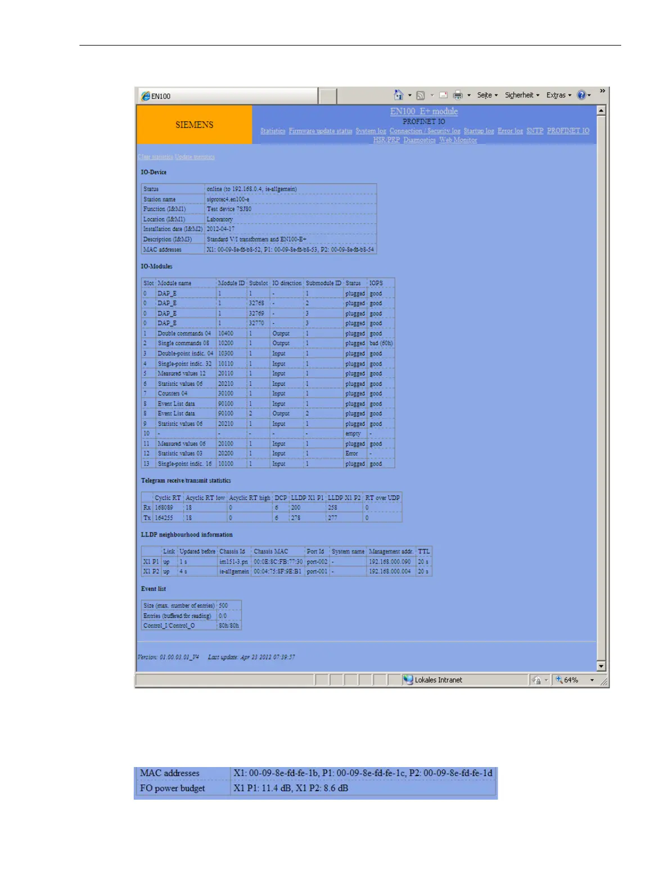Click the SIEMENS orange logo banner
669x893 pixels.
(x=194, y=125)
